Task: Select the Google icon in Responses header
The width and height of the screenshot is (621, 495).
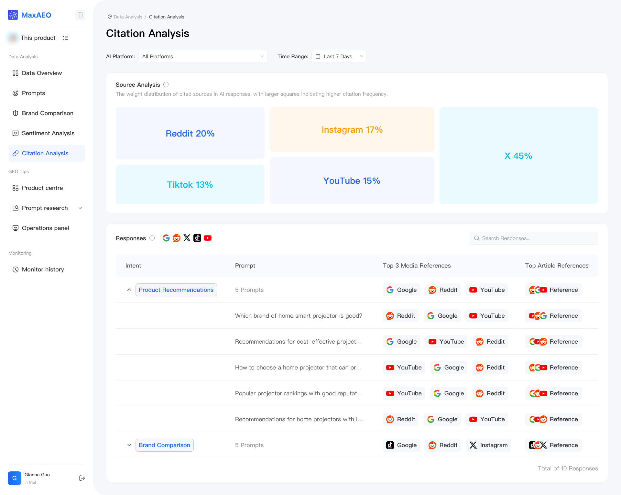Action: pos(166,238)
